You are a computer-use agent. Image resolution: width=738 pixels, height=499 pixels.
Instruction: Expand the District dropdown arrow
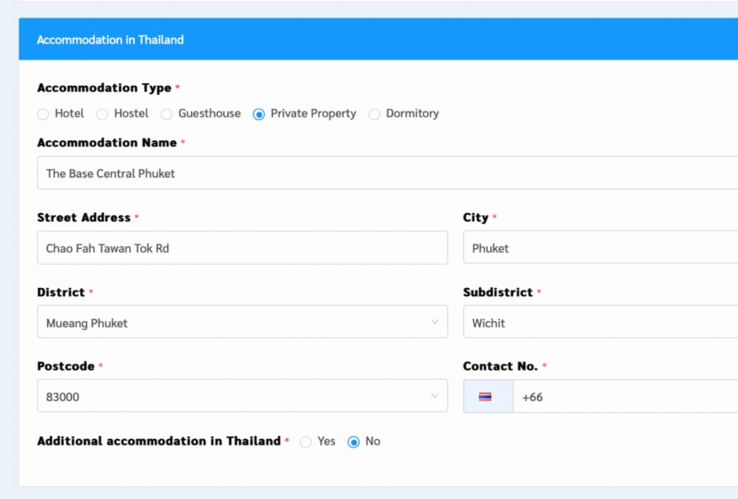click(434, 322)
